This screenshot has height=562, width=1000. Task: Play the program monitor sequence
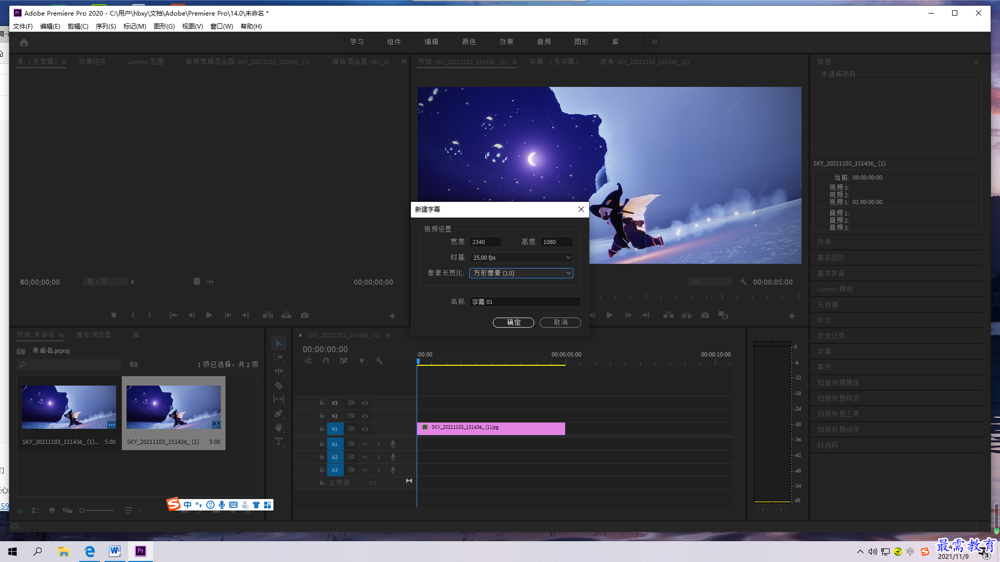pos(610,315)
